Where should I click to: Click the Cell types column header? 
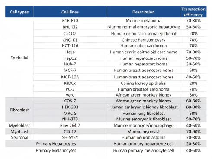point(19,12)
